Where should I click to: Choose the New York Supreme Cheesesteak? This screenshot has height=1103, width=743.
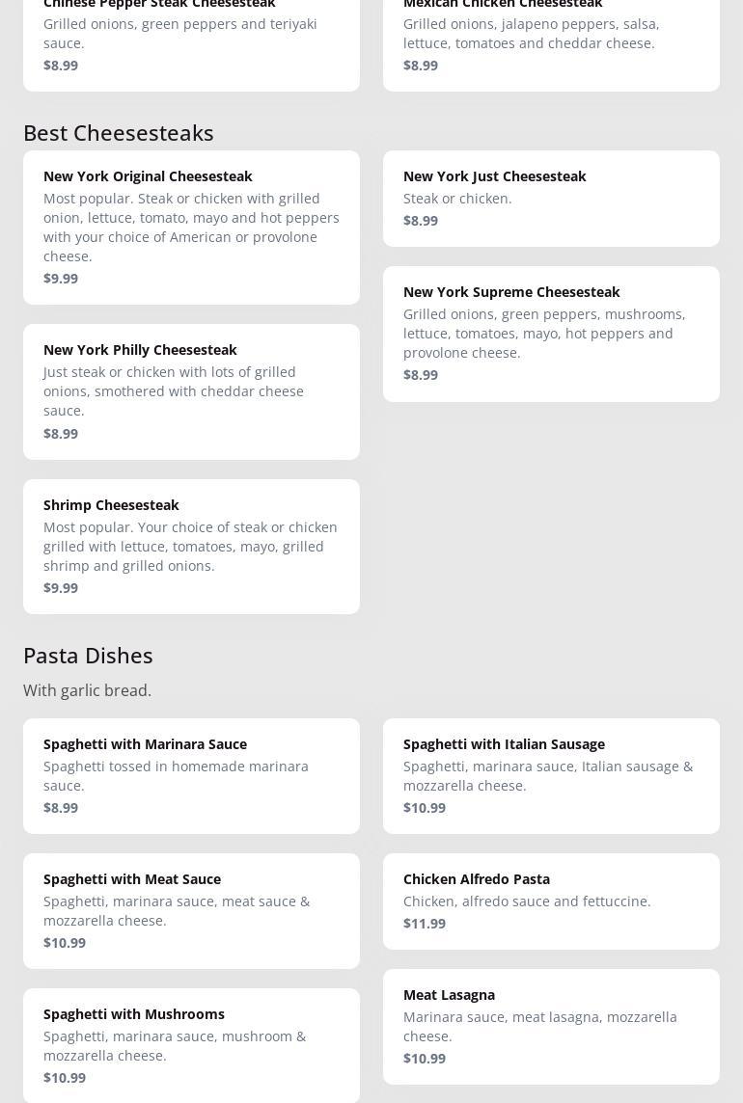tap(551, 333)
